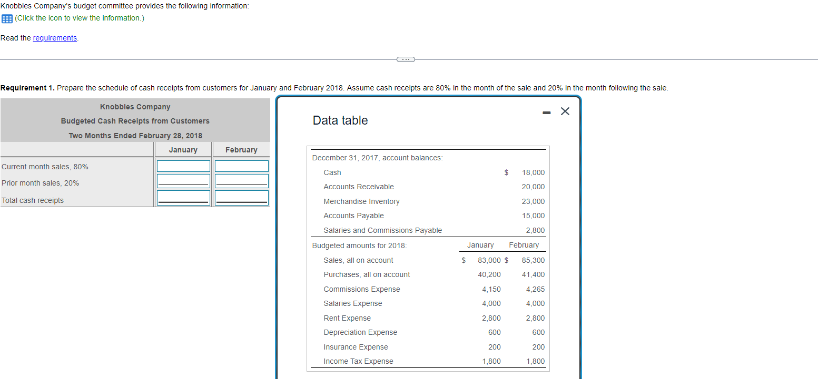Close the Data table dialog
The width and height of the screenshot is (818, 379).
(565, 111)
